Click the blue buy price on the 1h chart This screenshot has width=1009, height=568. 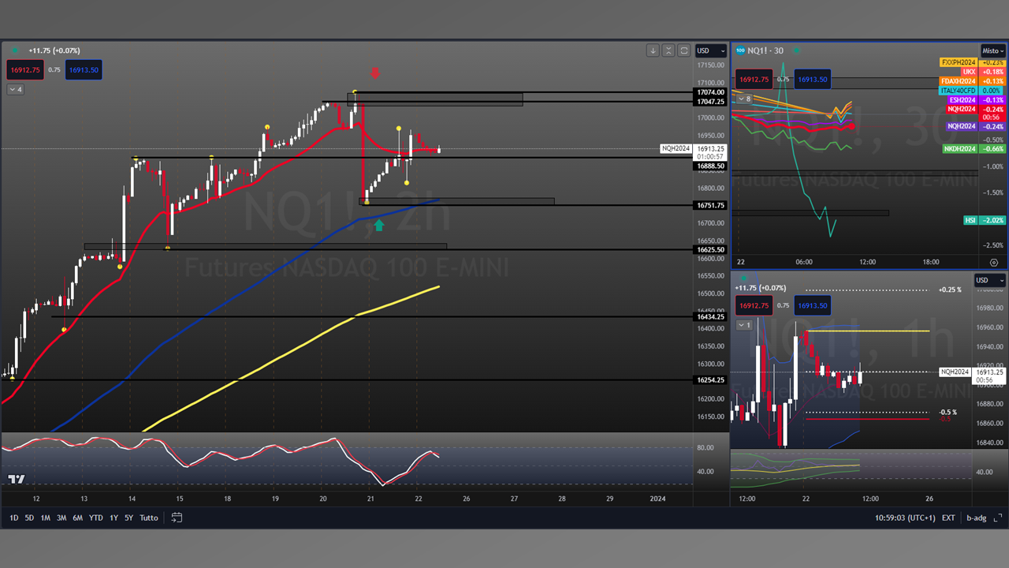point(813,305)
